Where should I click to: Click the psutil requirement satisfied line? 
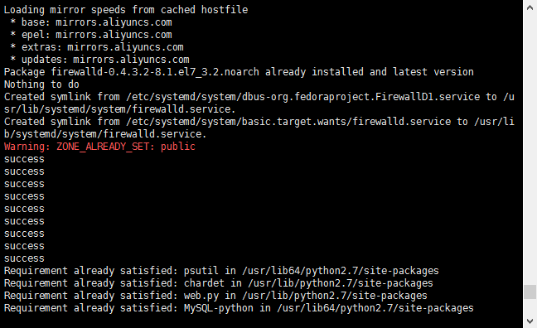(x=221, y=271)
